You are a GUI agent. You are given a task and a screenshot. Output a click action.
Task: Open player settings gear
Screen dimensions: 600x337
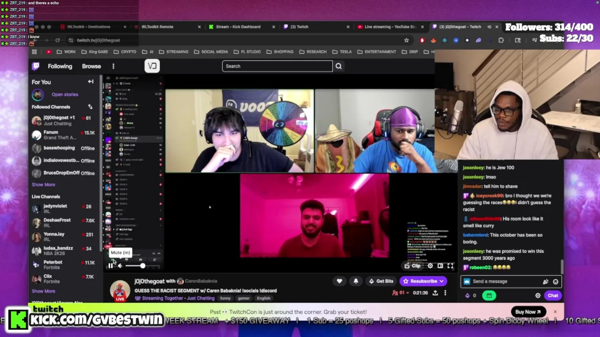tap(430, 266)
